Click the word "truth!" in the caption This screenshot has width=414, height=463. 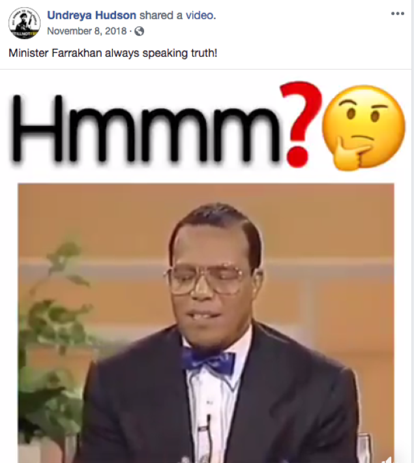click(204, 53)
